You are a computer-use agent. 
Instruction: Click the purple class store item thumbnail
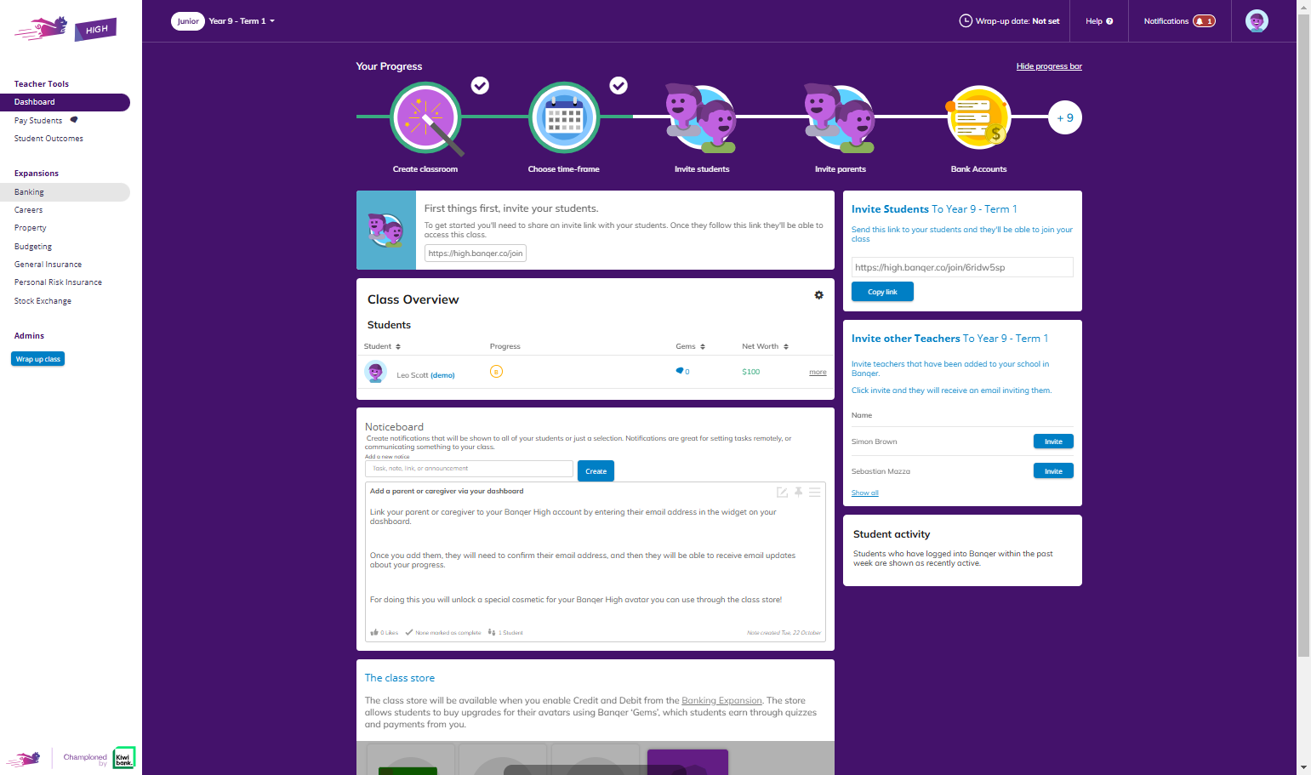click(687, 761)
